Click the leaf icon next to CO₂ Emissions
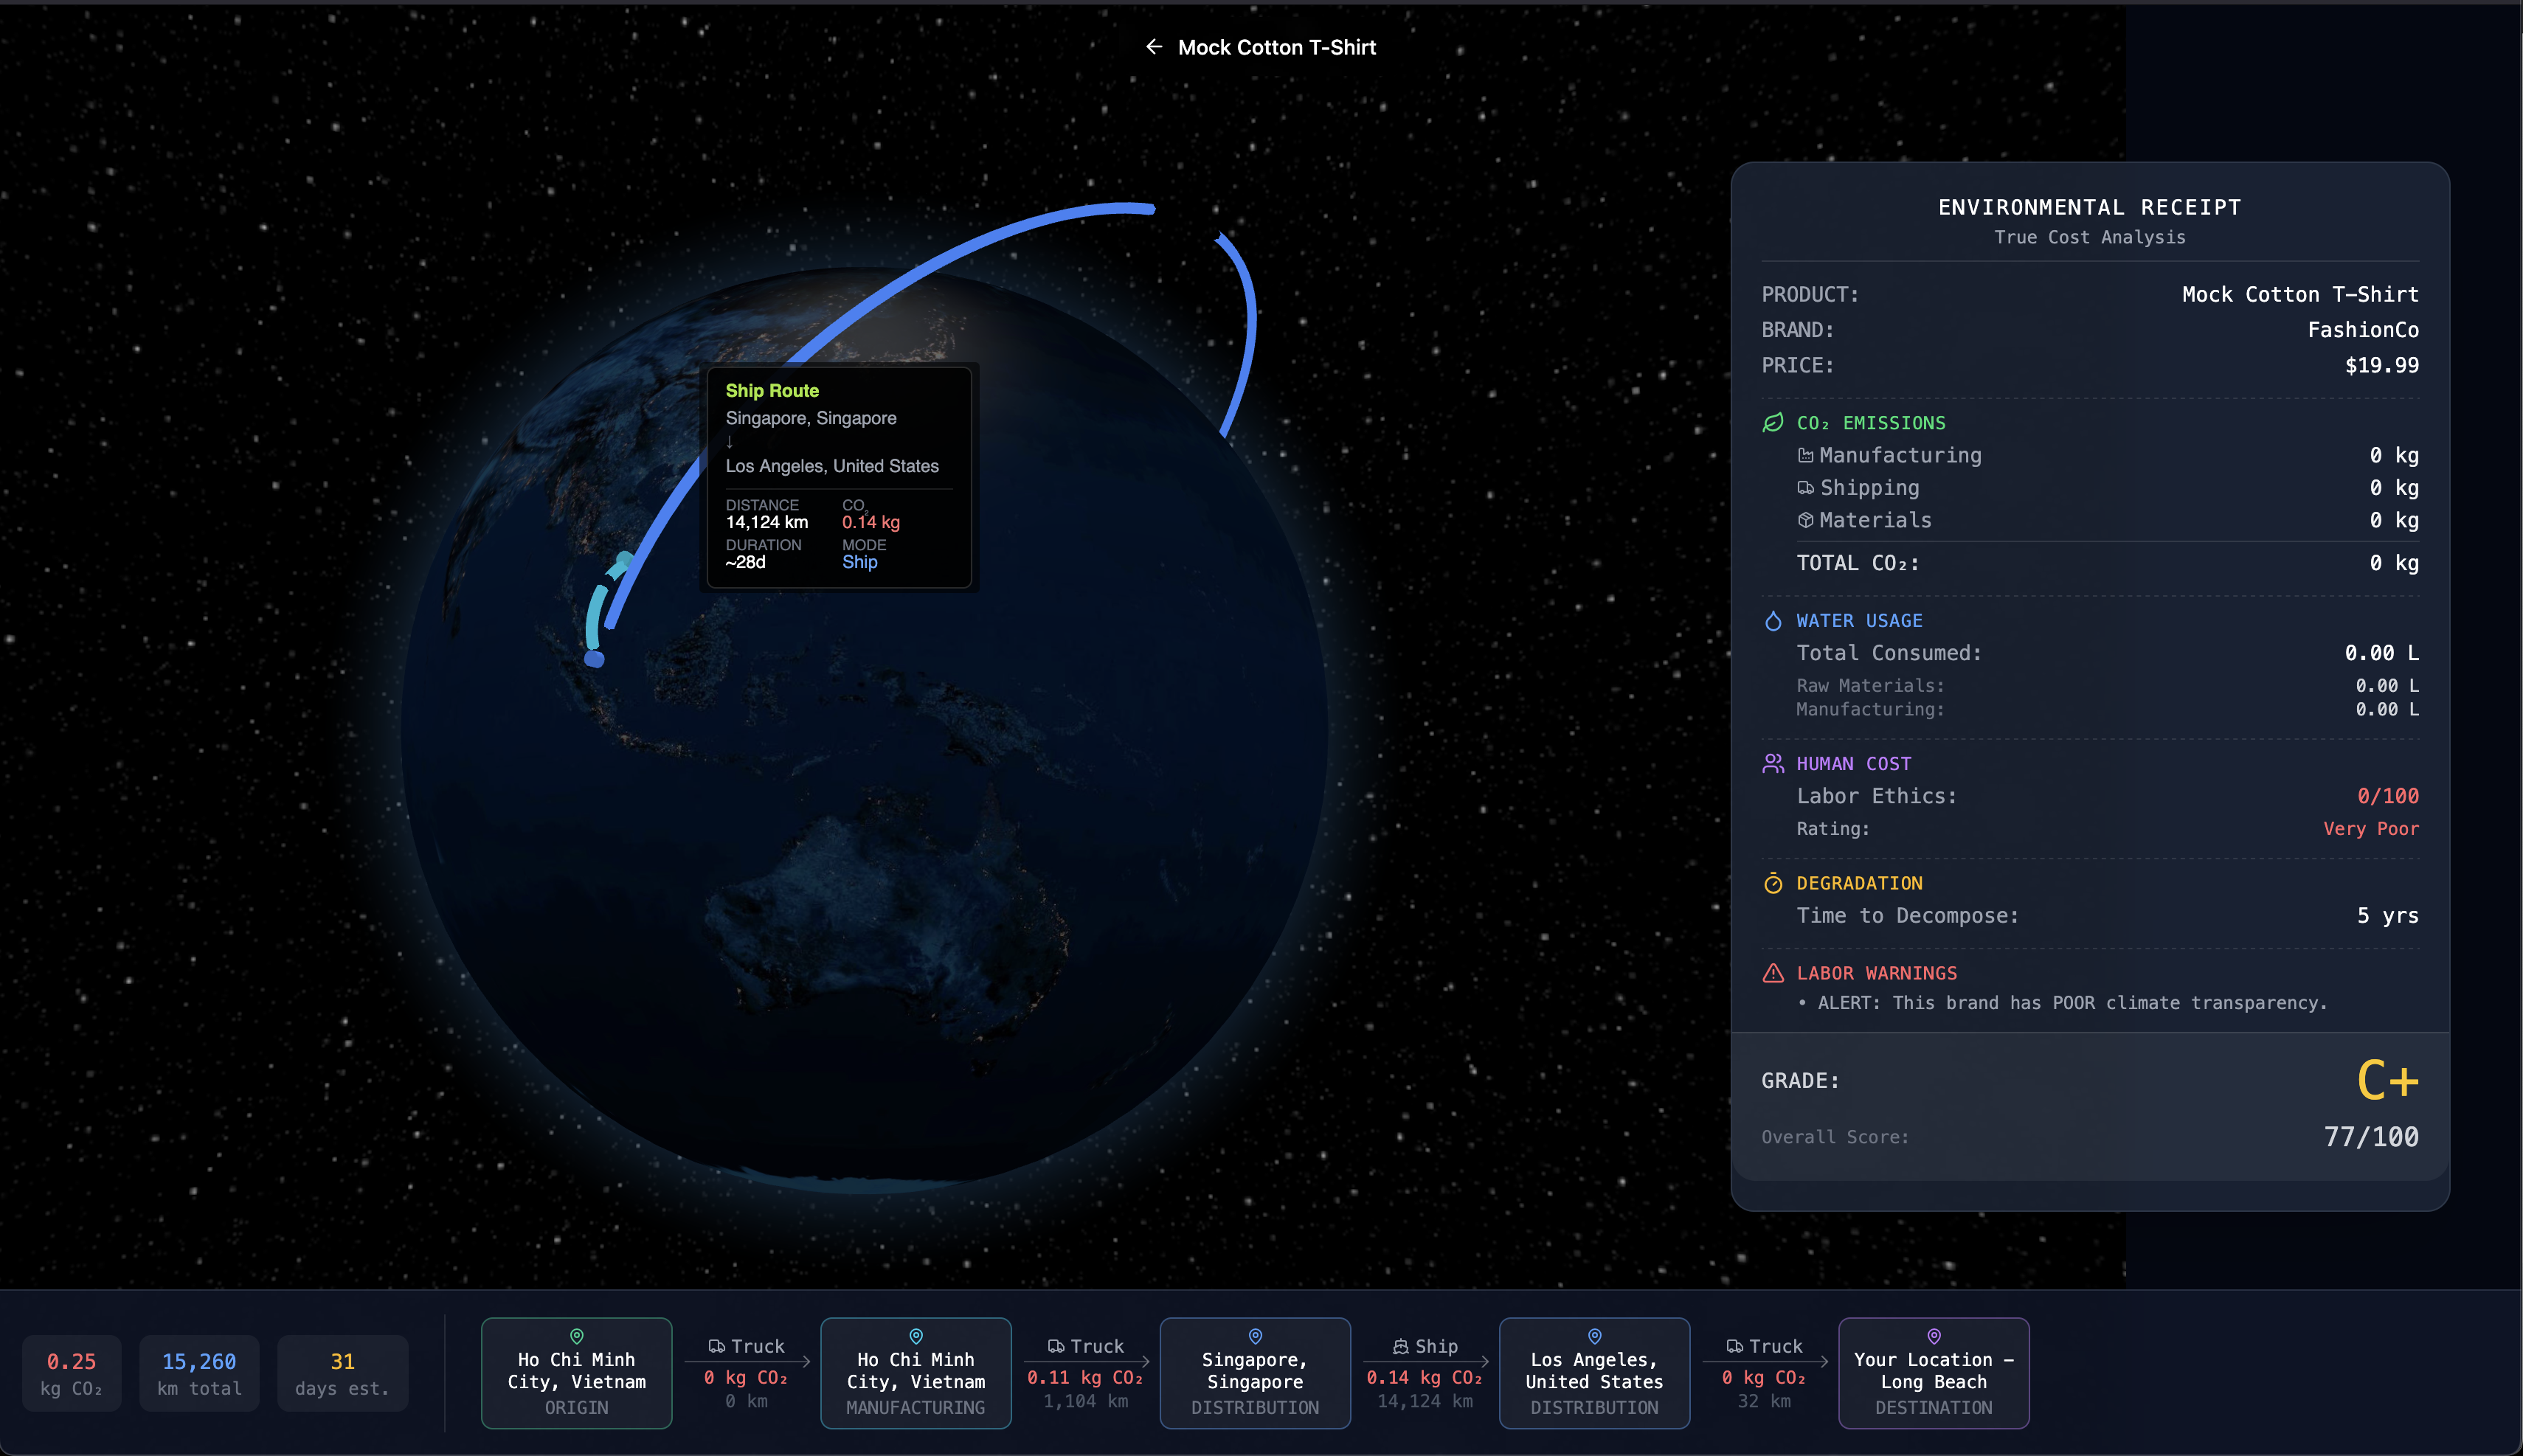This screenshot has width=2523, height=1456. (1773, 423)
